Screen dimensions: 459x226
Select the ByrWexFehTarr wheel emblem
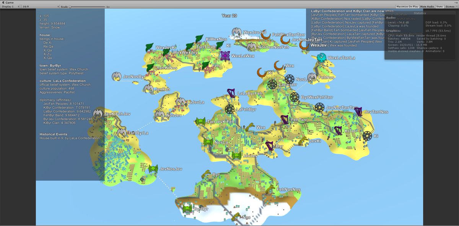click(x=295, y=97)
